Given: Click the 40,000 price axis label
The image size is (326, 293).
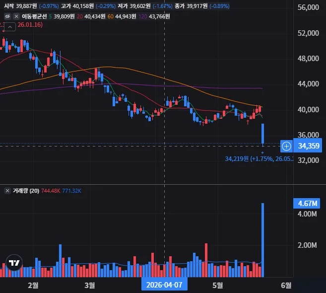Looking at the screenshot, I should pos(308,109).
